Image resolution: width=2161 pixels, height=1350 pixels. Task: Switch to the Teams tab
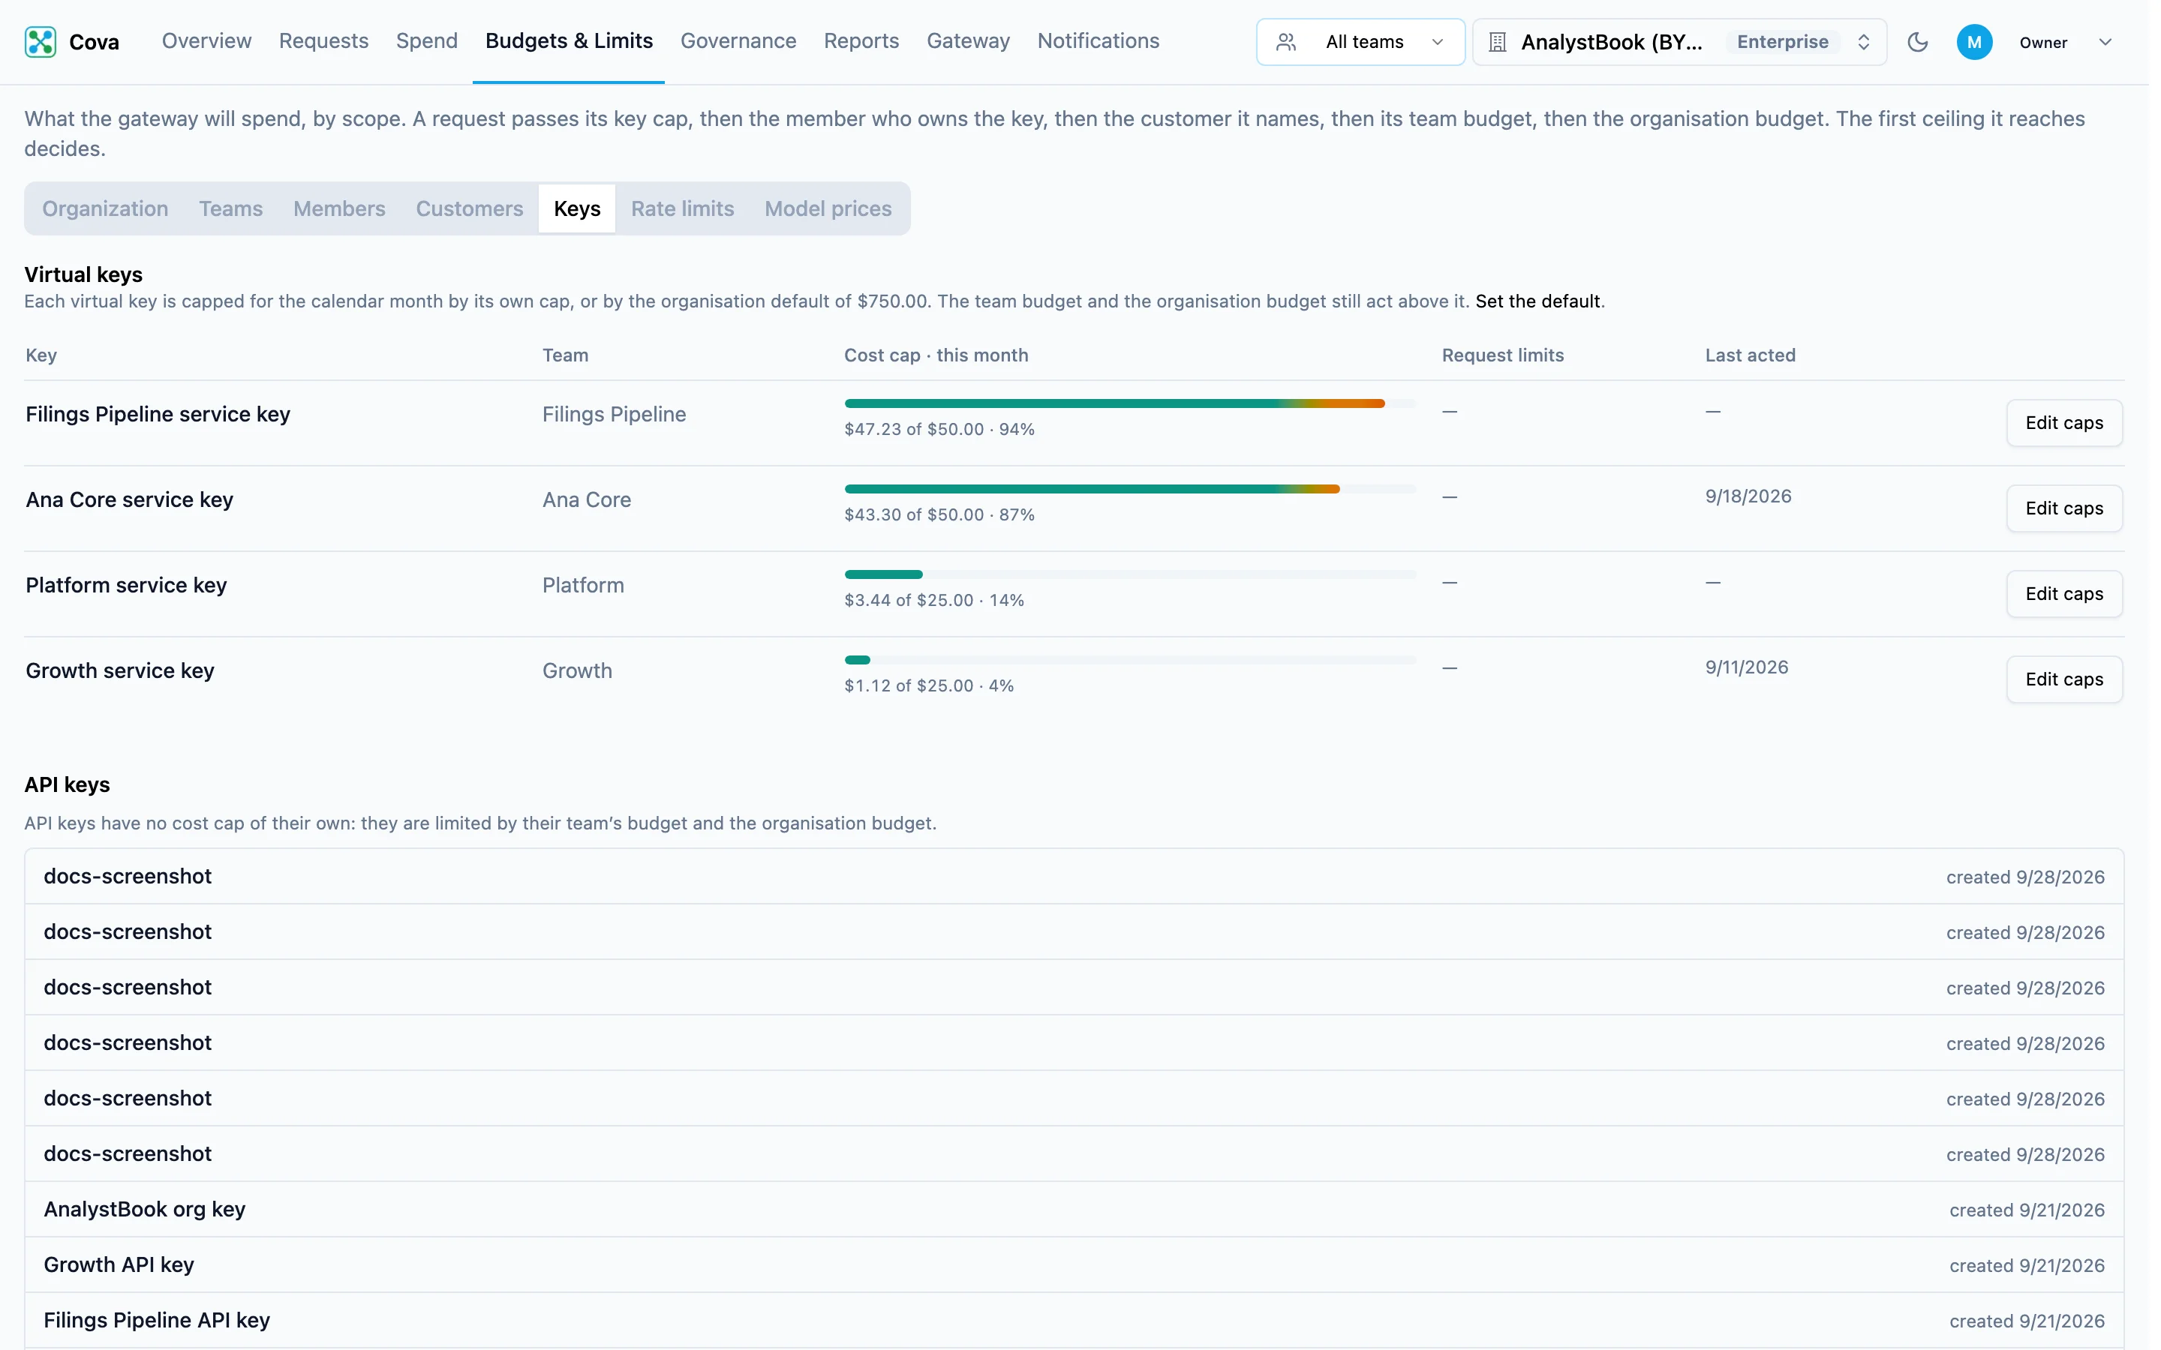(x=232, y=210)
